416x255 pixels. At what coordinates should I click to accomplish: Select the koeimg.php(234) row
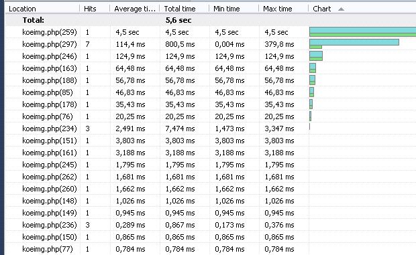[x=211, y=129]
